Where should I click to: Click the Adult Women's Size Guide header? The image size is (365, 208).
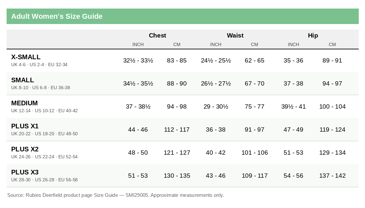point(57,16)
